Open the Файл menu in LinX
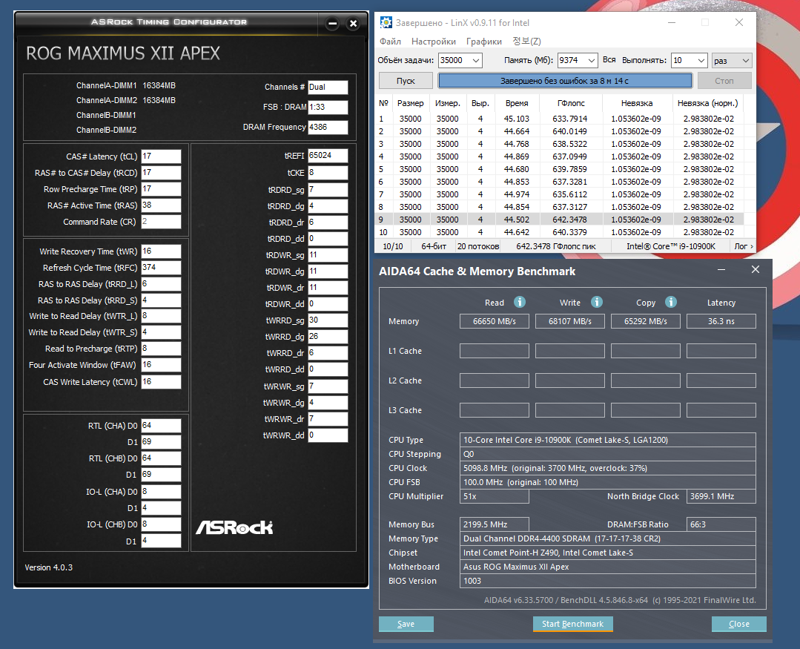The width and height of the screenshot is (800, 649). (390, 42)
